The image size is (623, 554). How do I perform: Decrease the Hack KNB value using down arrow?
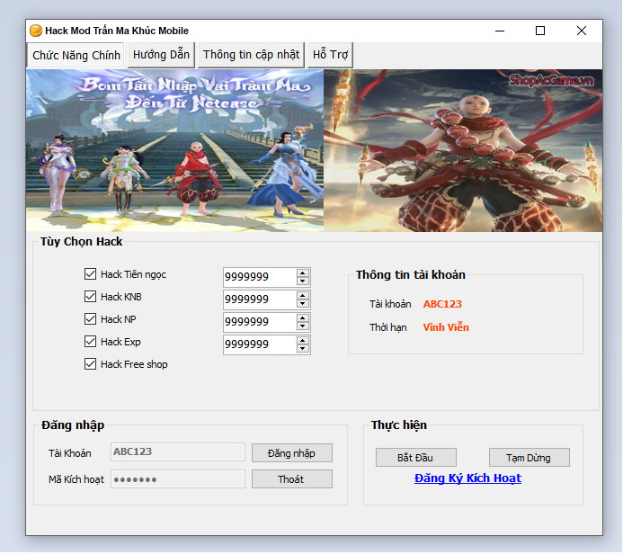coord(303,304)
